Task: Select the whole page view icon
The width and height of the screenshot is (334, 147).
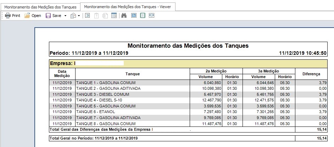Action: [143, 16]
